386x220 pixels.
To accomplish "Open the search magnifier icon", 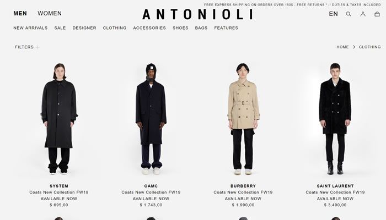I will click(x=349, y=14).
